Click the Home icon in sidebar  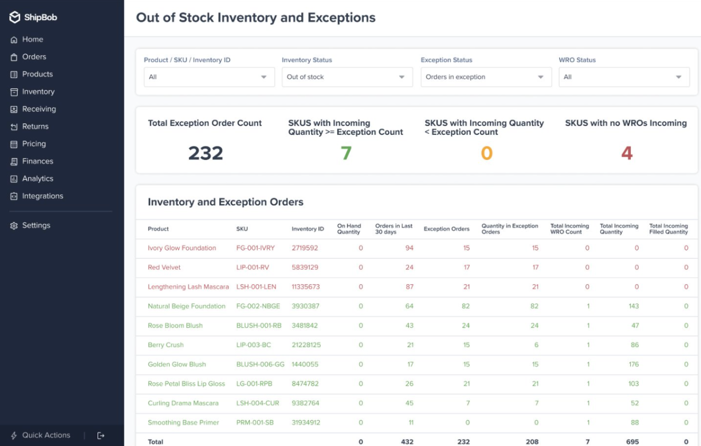pos(14,40)
